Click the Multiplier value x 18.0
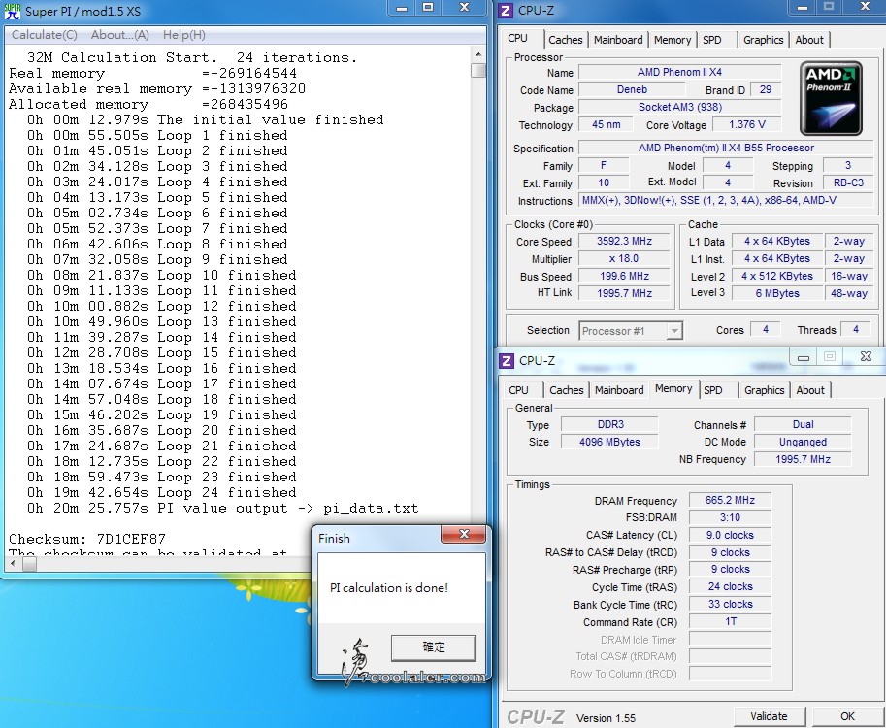This screenshot has height=728, width=886. 624,258
